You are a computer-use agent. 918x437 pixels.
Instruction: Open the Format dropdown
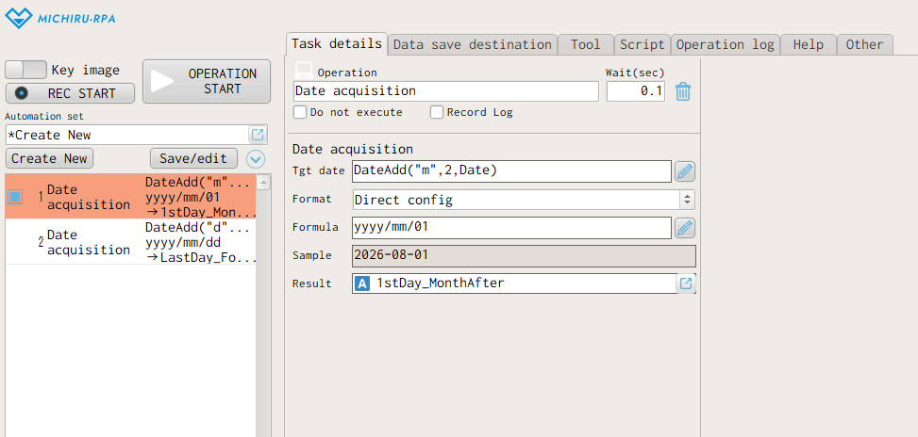click(524, 200)
